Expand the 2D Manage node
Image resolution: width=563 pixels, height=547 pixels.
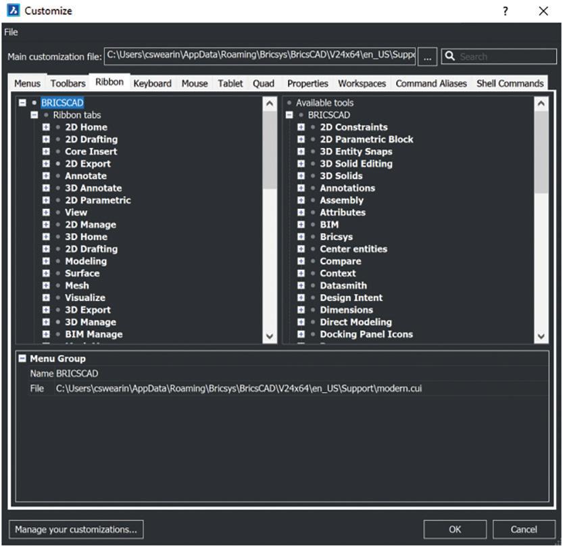click(46, 224)
